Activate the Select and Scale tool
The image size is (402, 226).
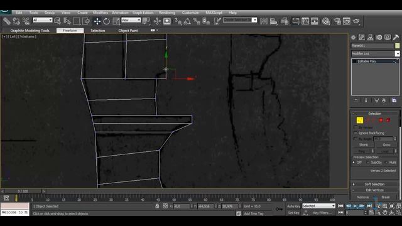116,21
